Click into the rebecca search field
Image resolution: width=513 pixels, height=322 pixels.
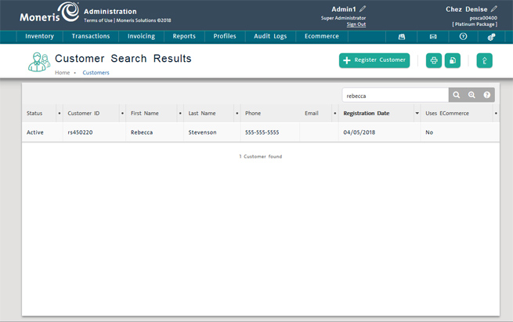(x=396, y=96)
